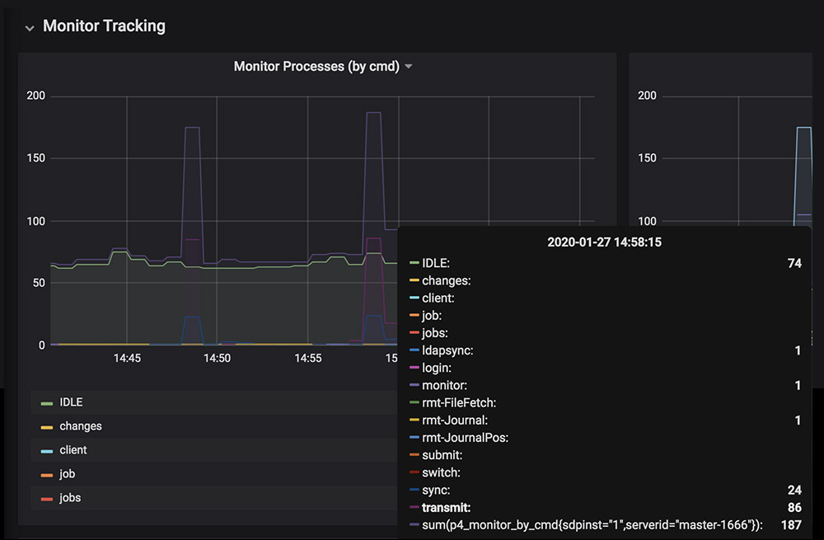Viewport: 824px width, 540px height.
Task: Click the top of the 14:48 spike
Action: click(x=192, y=128)
